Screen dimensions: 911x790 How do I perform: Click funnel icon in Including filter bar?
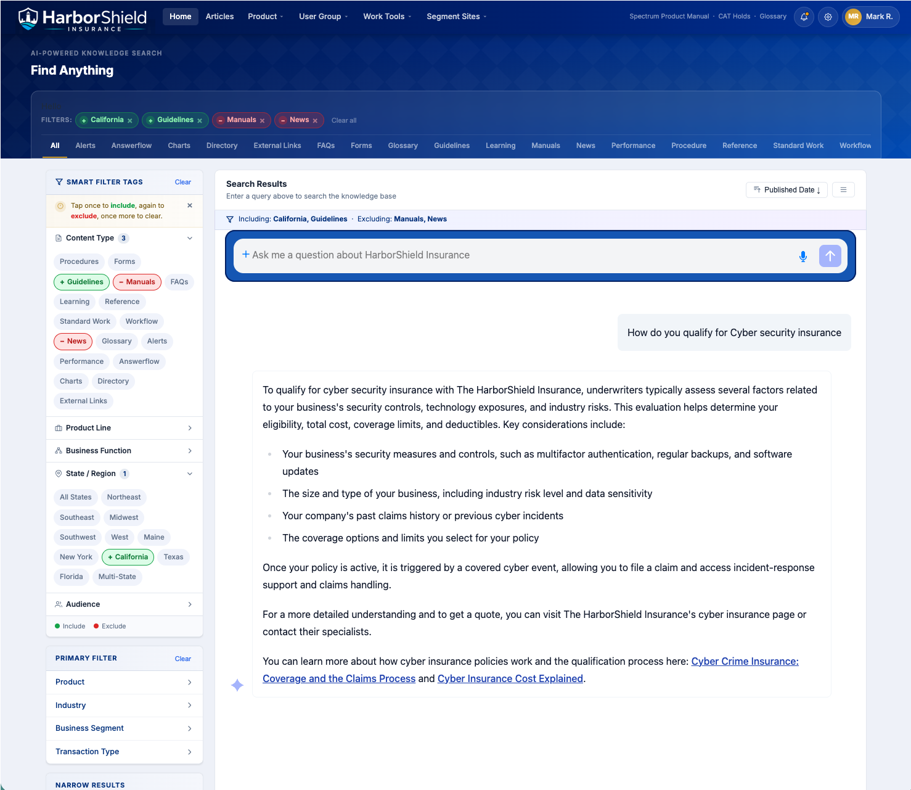(230, 219)
